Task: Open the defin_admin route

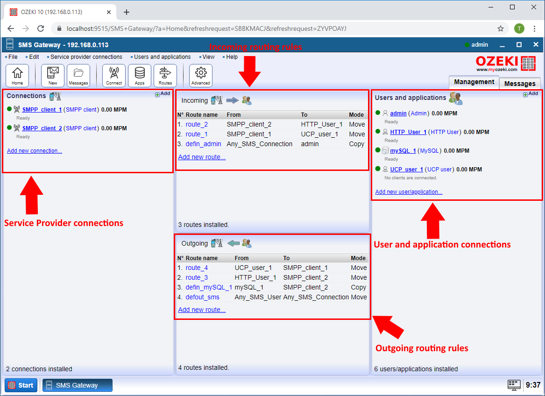Action: pyautogui.click(x=203, y=144)
